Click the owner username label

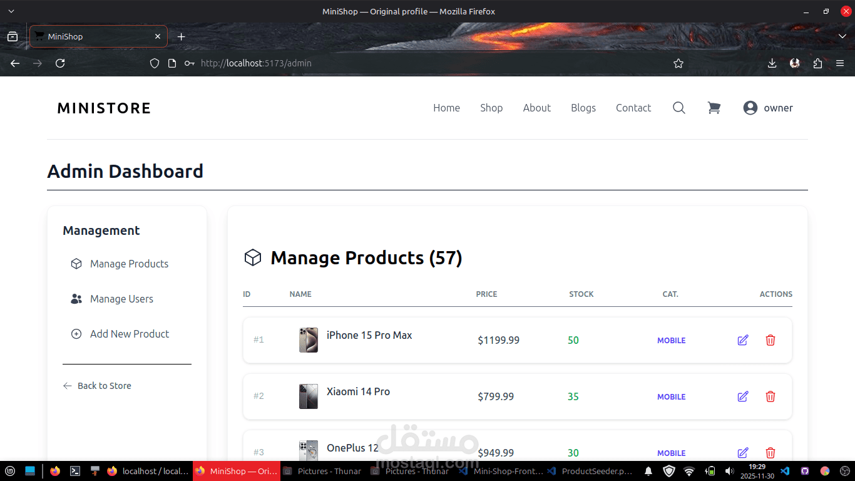click(778, 108)
